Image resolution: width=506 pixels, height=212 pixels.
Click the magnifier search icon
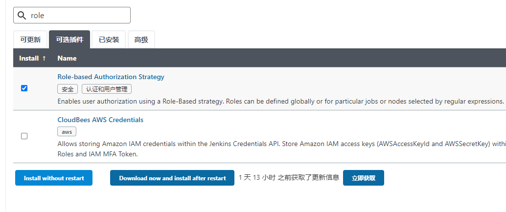tap(22, 16)
